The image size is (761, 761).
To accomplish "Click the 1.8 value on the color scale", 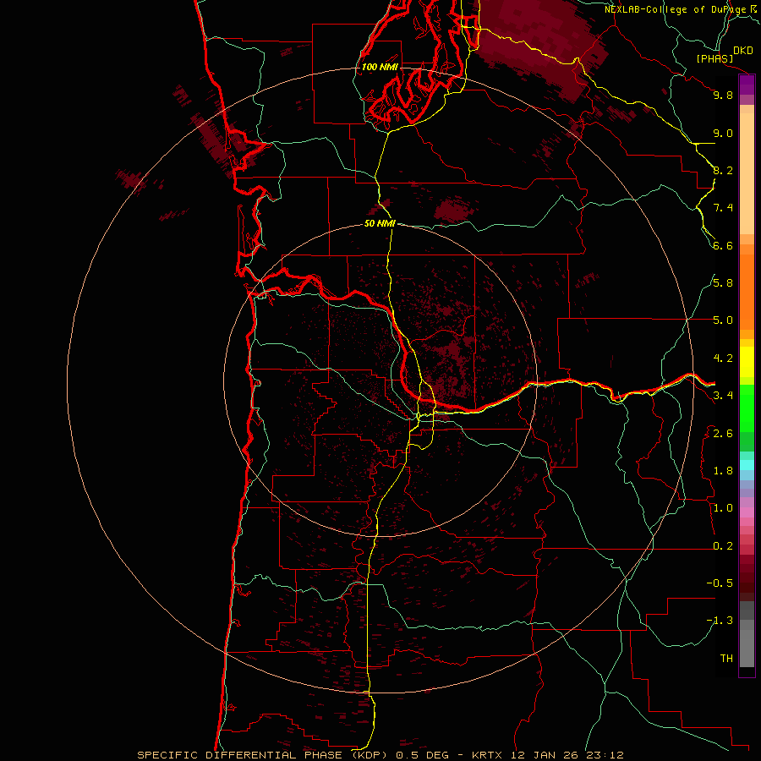I will point(723,471).
